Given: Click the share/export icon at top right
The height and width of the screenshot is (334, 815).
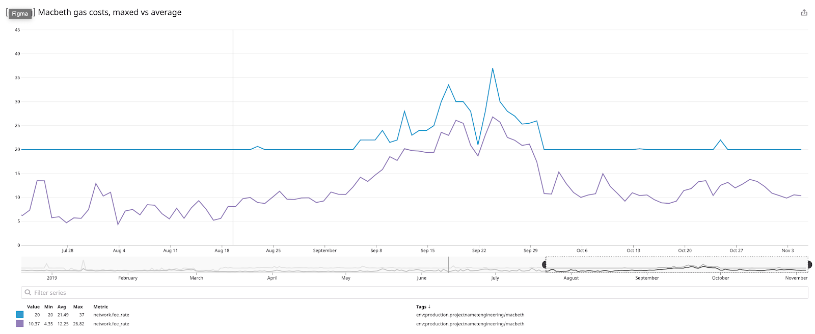Looking at the screenshot, I should pos(804,13).
